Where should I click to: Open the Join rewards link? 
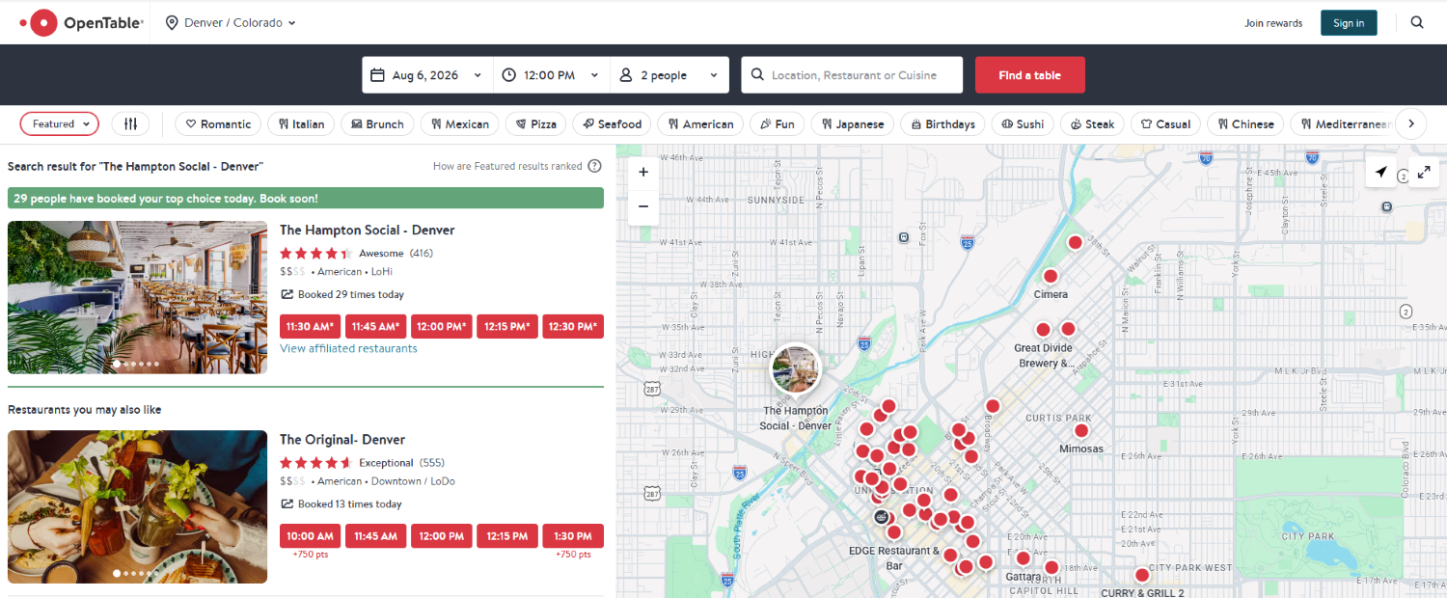(x=1273, y=23)
